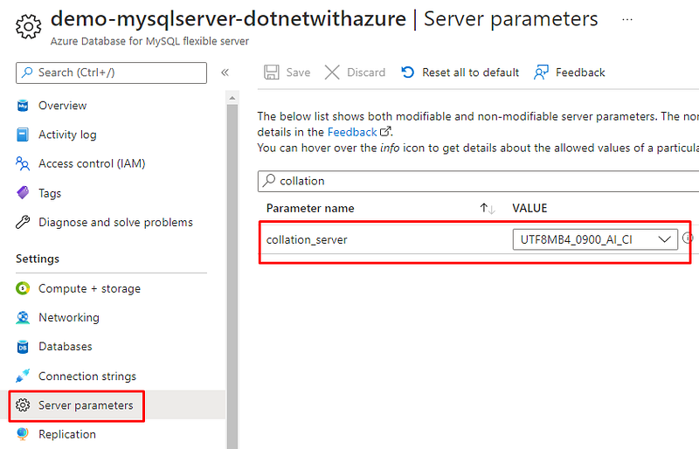The width and height of the screenshot is (699, 449).
Task: Open Diagnose and solve problems
Action: (115, 222)
